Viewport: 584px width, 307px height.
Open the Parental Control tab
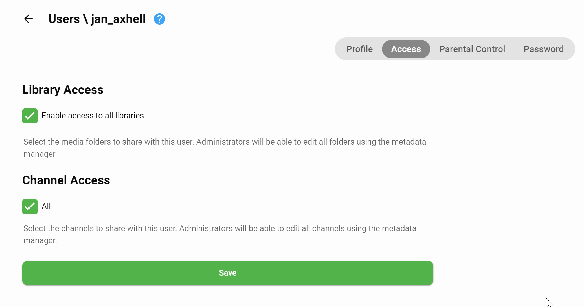[x=472, y=49]
